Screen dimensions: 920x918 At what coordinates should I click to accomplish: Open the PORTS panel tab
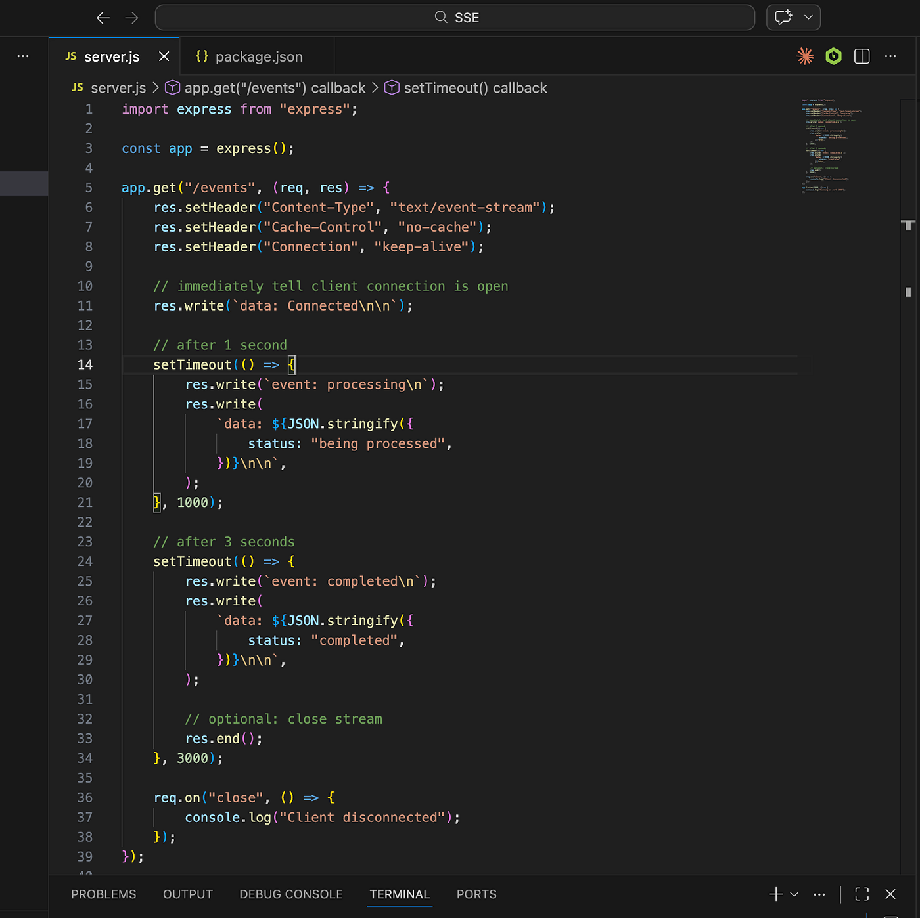[x=476, y=894]
